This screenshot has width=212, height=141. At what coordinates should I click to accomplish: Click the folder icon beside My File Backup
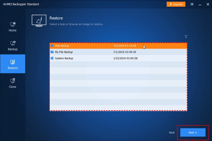[52, 52]
